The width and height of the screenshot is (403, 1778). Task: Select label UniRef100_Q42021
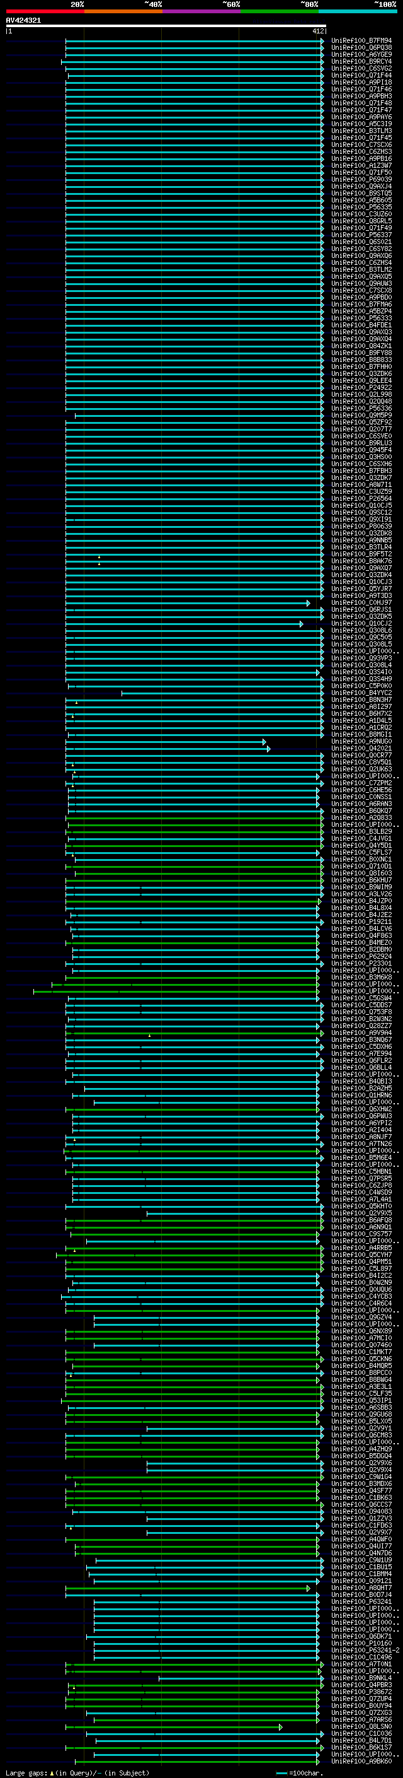pyautogui.click(x=361, y=748)
